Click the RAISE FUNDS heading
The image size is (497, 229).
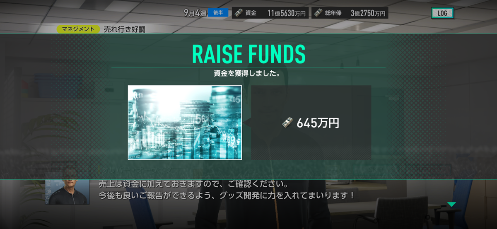pyautogui.click(x=248, y=53)
